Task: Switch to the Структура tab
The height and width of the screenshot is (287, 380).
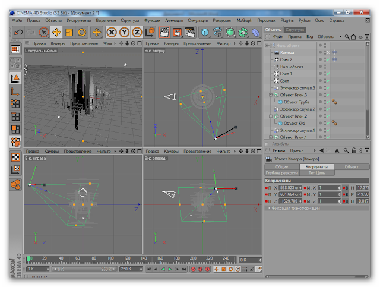Action: (x=295, y=29)
